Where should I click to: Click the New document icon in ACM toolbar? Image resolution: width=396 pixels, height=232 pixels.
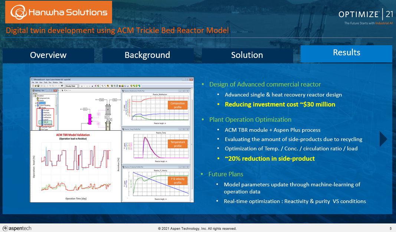coord(34,86)
